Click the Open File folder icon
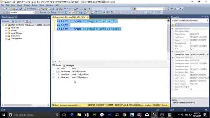Image resolution: width=210 pixels, height=118 pixels. (x=14, y=9)
